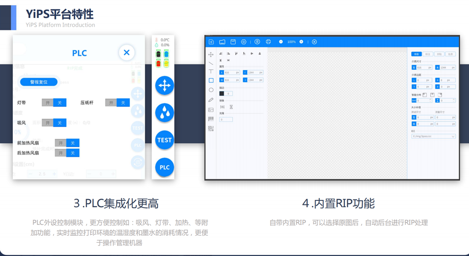
Task: Pick the text tool in the left toolbar
Action: tap(211, 71)
